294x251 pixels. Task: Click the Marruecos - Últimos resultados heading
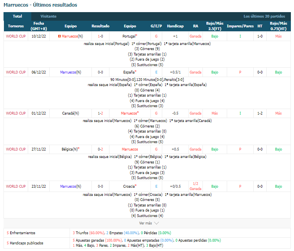tap(40, 5)
